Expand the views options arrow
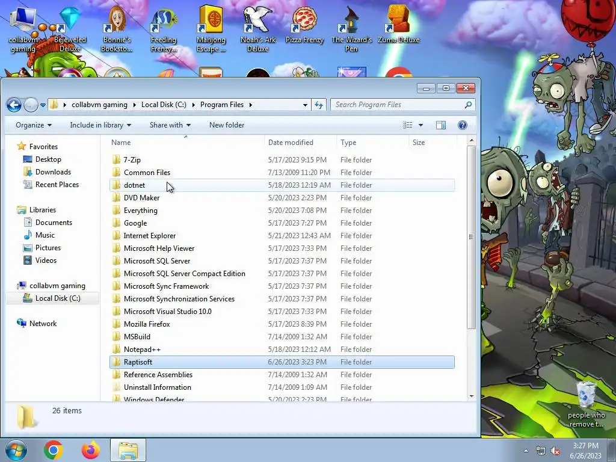 coord(420,125)
